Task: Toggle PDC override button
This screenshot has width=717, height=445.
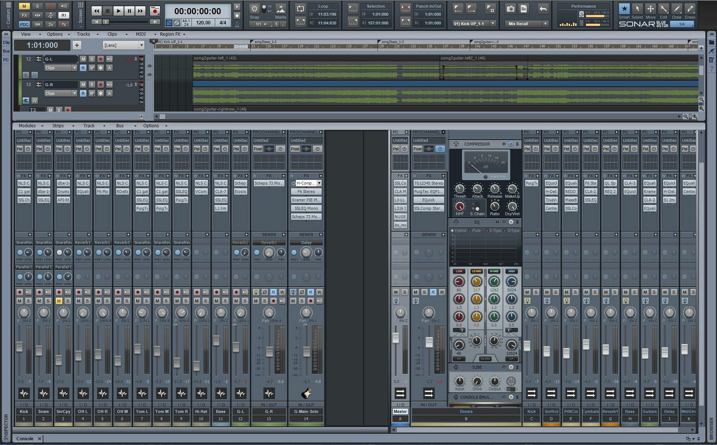Action: (24, 24)
